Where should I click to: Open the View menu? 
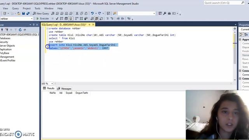(5, 9)
